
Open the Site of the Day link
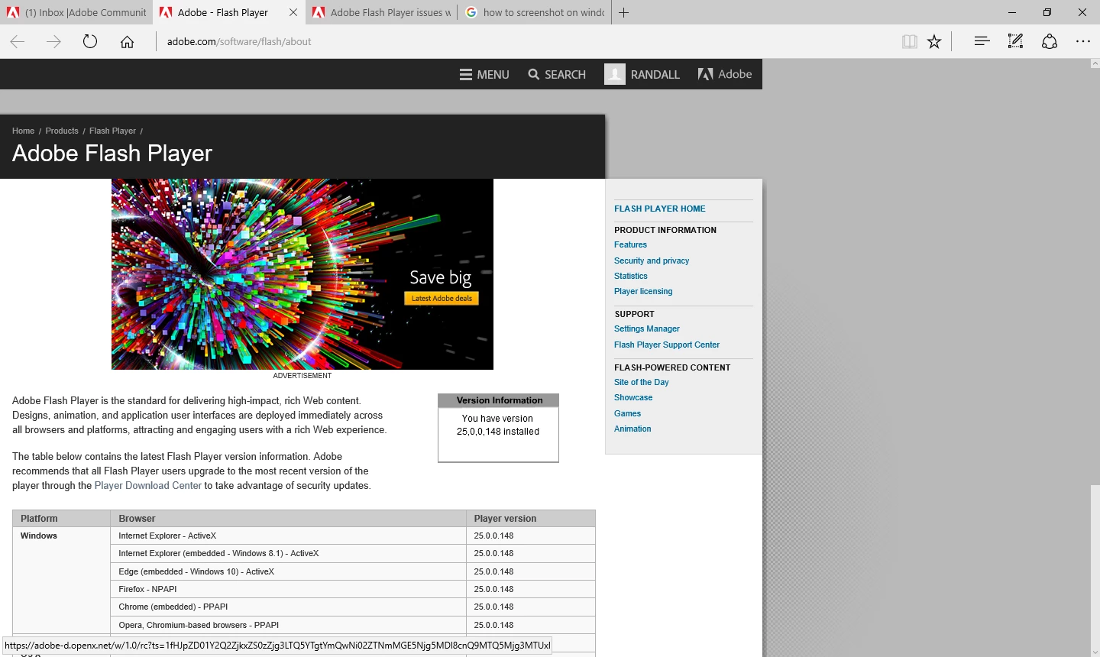coord(642,382)
